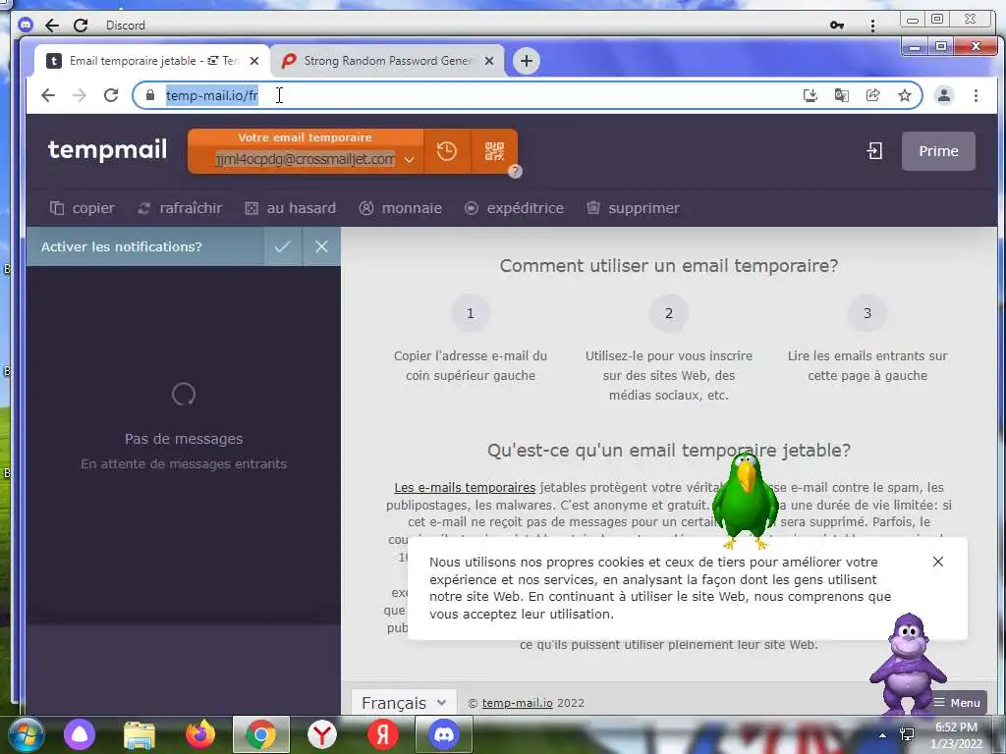Generate random address with au hasard

291,208
